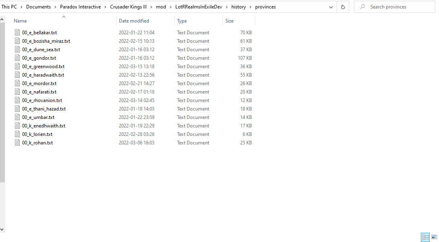This screenshot has height=242, width=439.
Task: Select the 00_k_rohan.txt file icon
Action: click(x=17, y=142)
